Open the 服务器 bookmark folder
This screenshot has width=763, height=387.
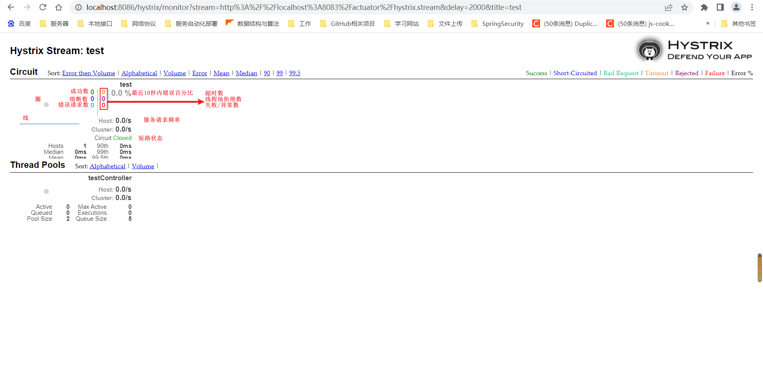point(54,23)
